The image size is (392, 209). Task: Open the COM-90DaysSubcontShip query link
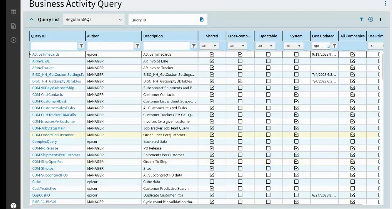click(x=53, y=88)
